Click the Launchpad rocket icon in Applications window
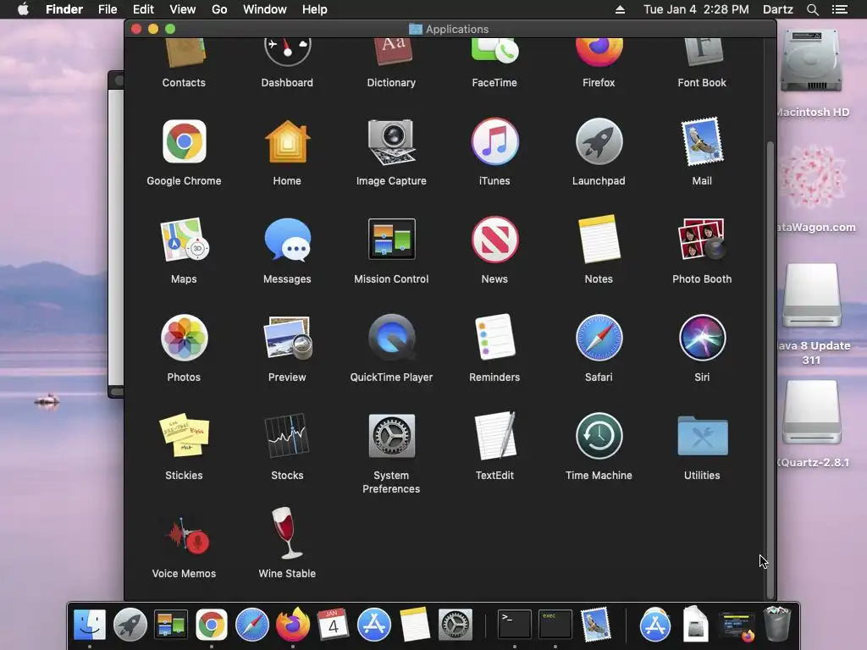The width and height of the screenshot is (867, 650). [x=599, y=141]
